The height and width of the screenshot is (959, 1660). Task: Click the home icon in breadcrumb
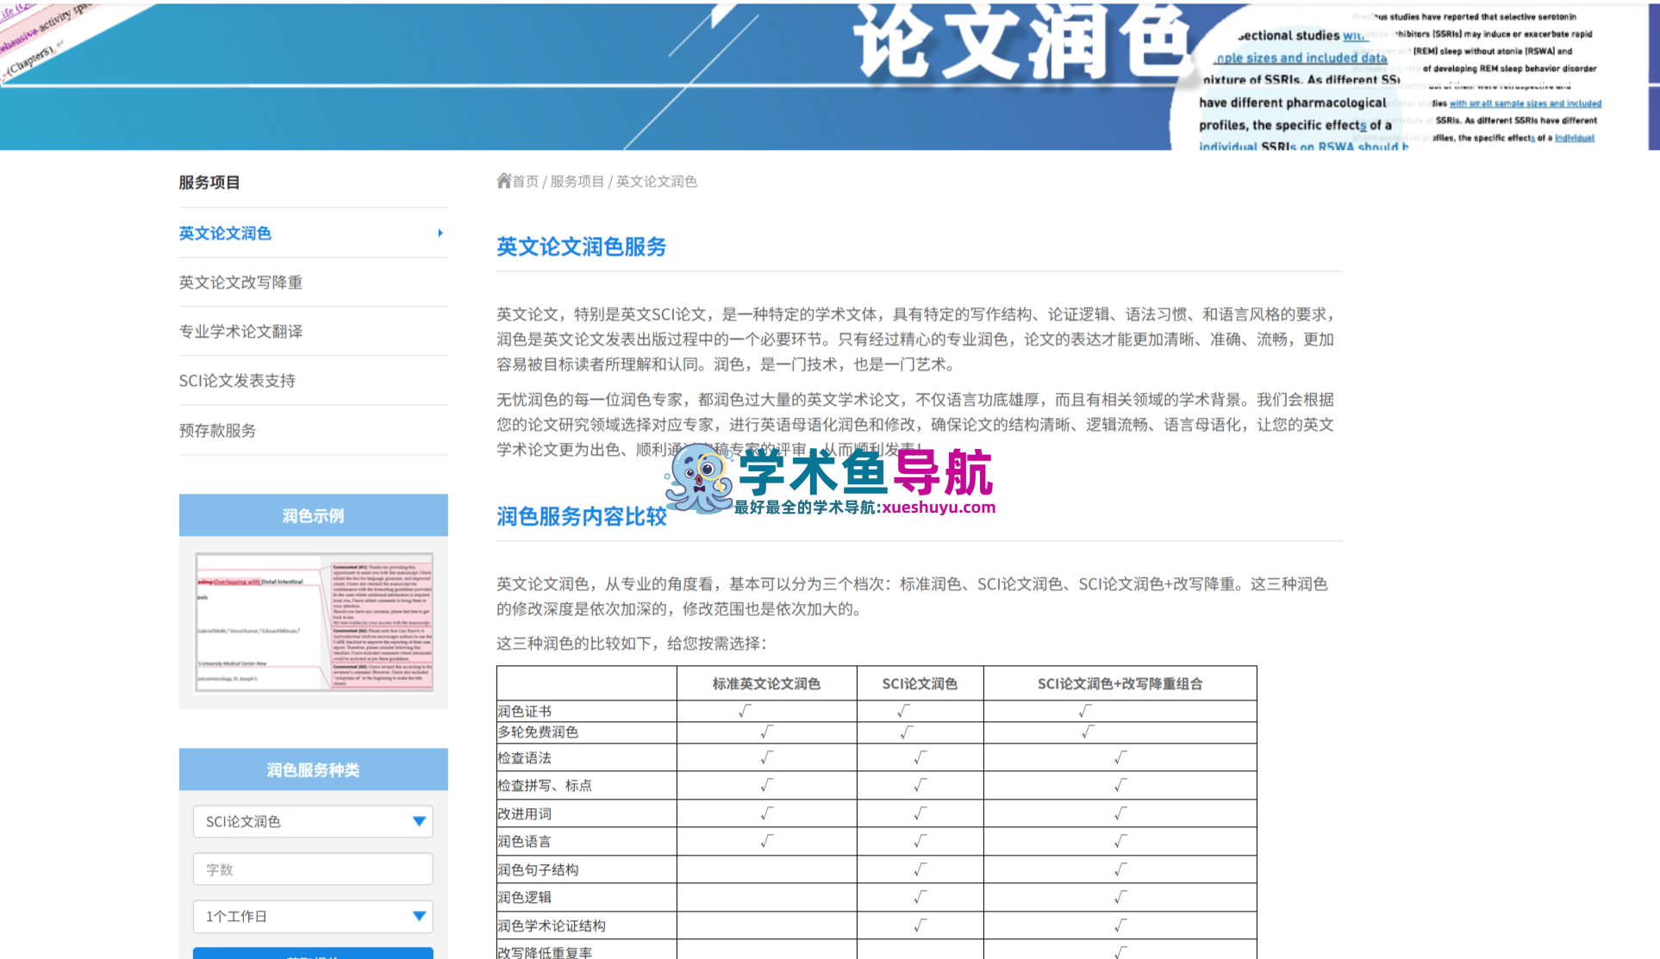[503, 180]
